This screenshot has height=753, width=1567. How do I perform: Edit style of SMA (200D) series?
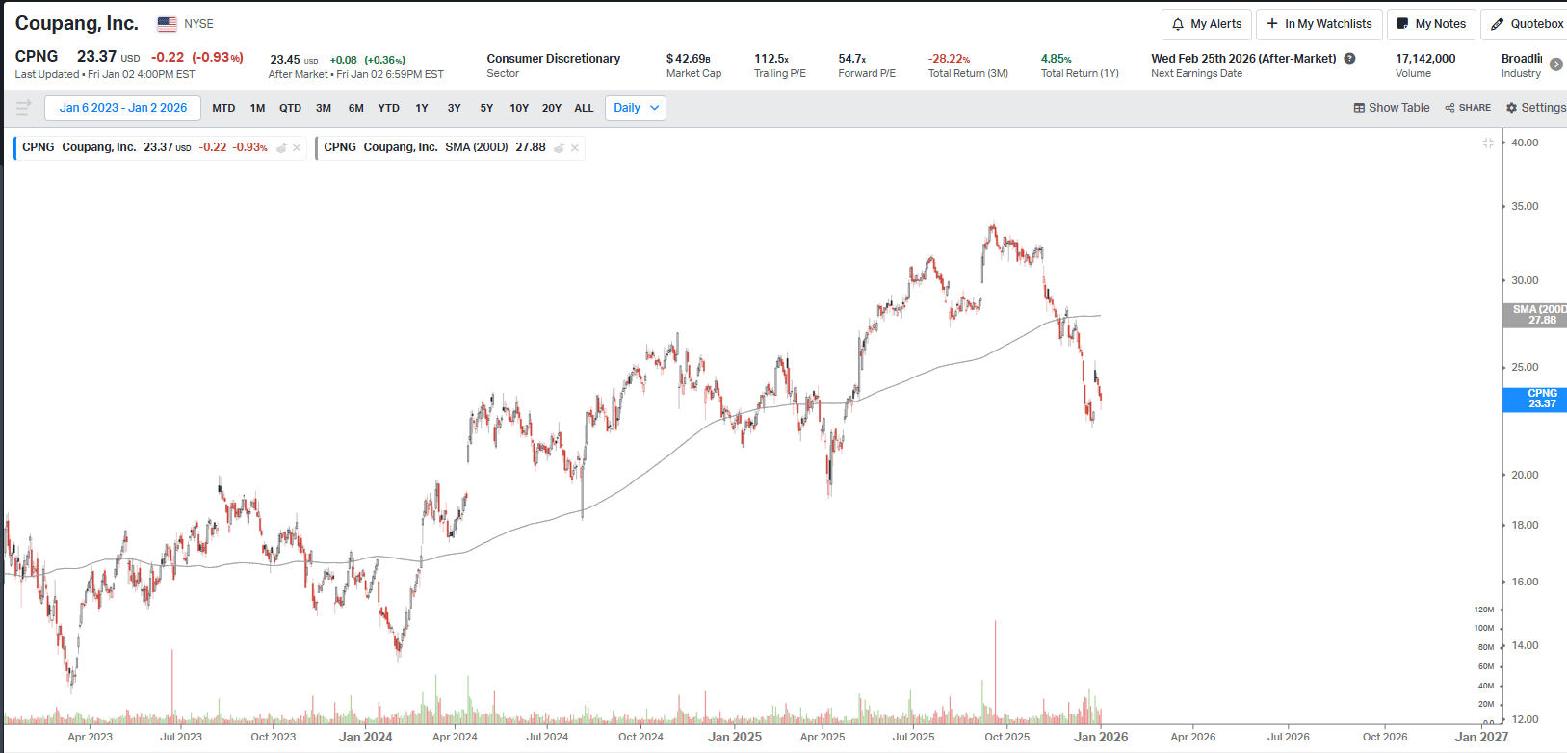(x=559, y=148)
